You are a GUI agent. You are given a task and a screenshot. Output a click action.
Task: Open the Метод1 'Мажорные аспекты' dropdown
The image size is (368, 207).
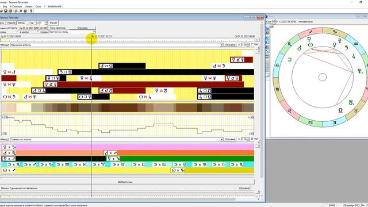coord(221,45)
